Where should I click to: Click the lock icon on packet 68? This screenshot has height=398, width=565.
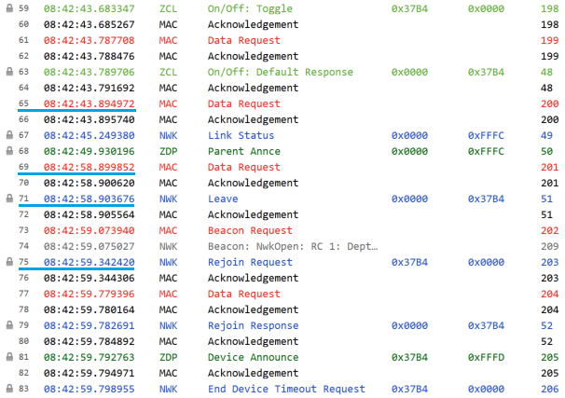point(8,151)
